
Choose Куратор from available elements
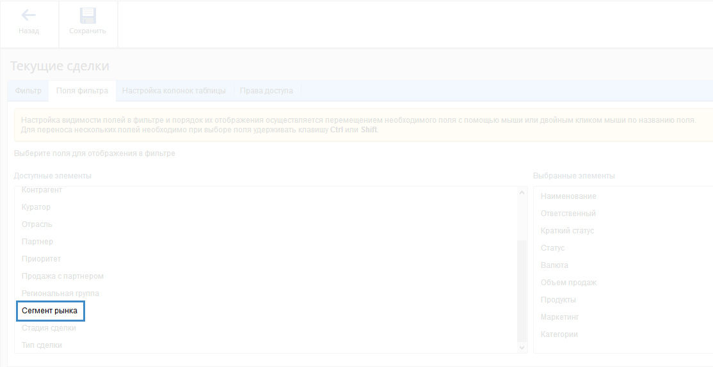[x=36, y=207]
